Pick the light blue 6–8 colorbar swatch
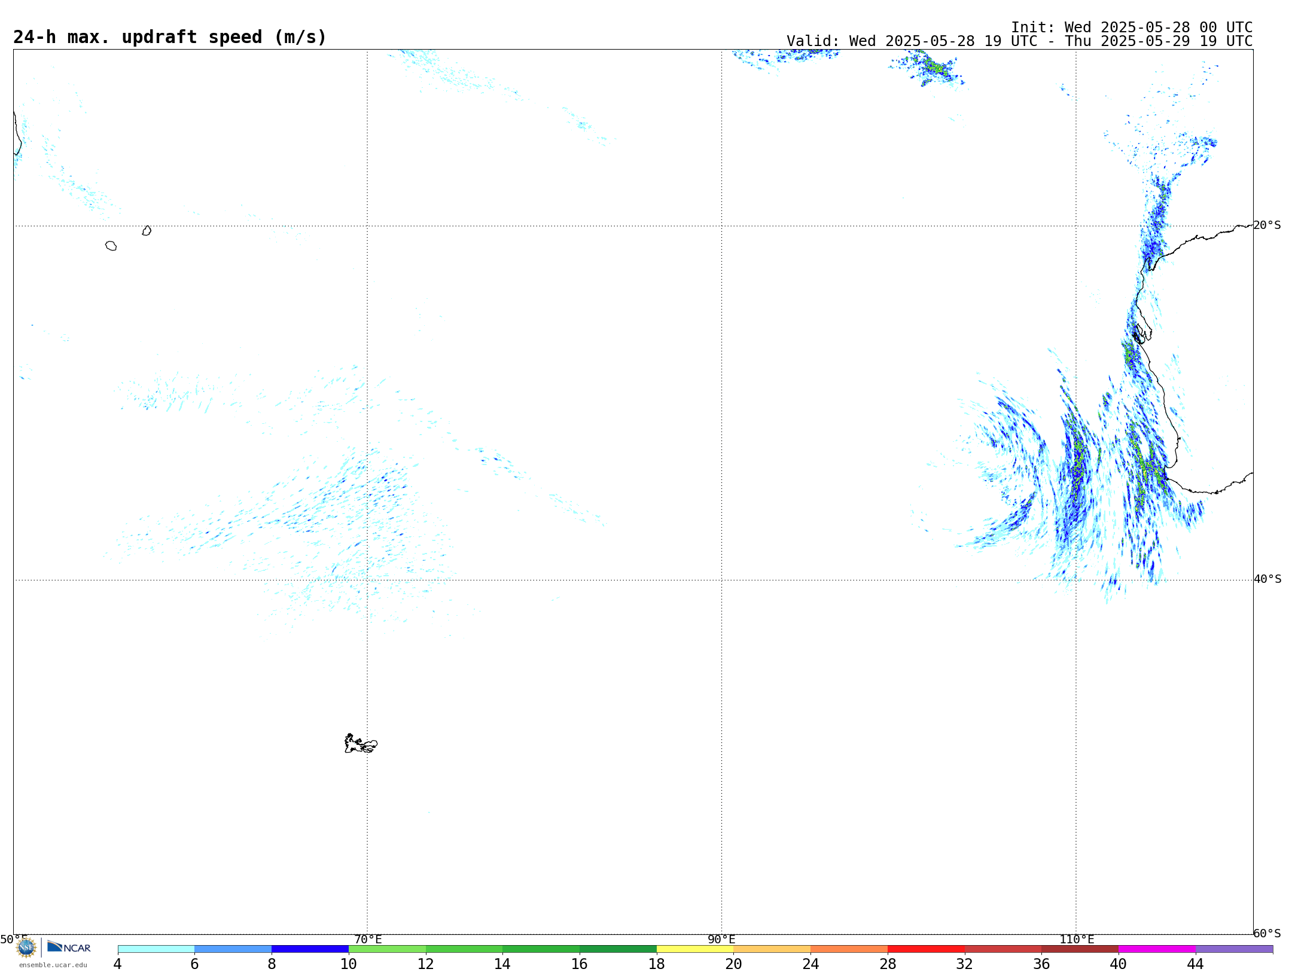Image resolution: width=1292 pixels, height=972 pixels. click(233, 949)
